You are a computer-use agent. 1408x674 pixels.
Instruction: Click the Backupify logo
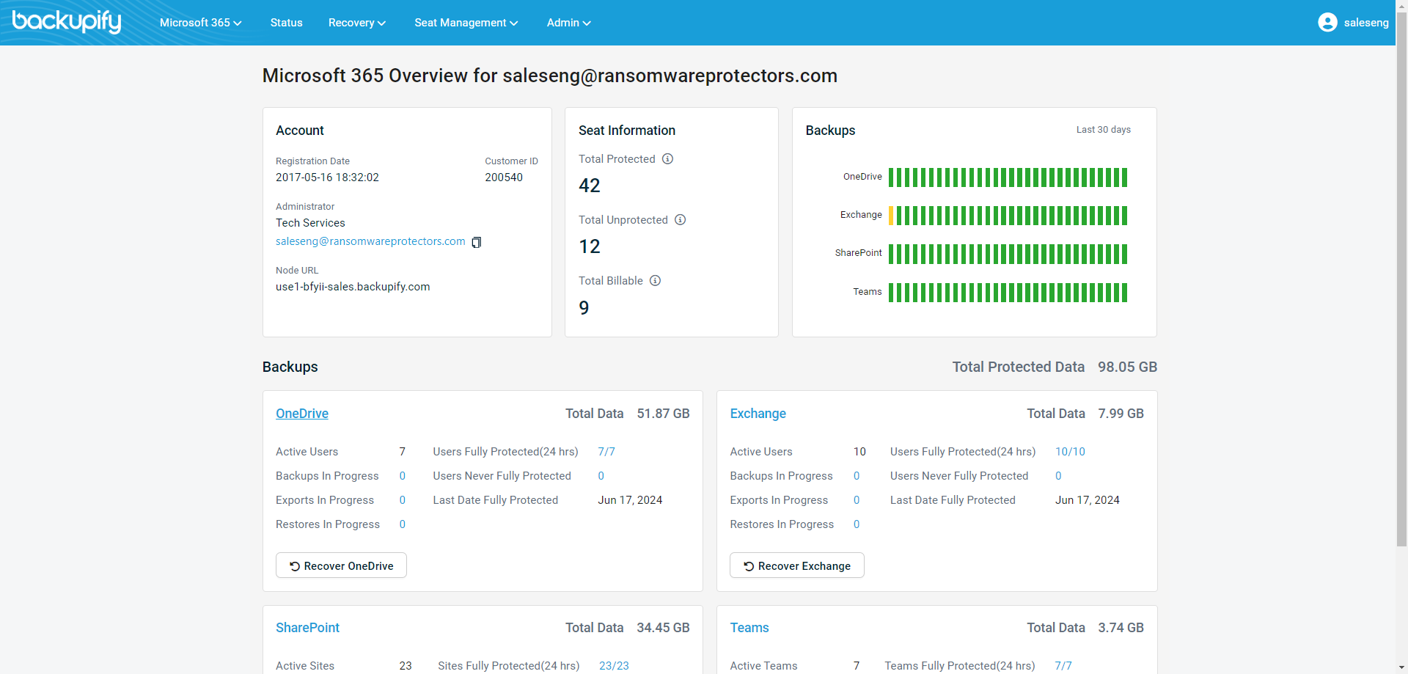(67, 21)
